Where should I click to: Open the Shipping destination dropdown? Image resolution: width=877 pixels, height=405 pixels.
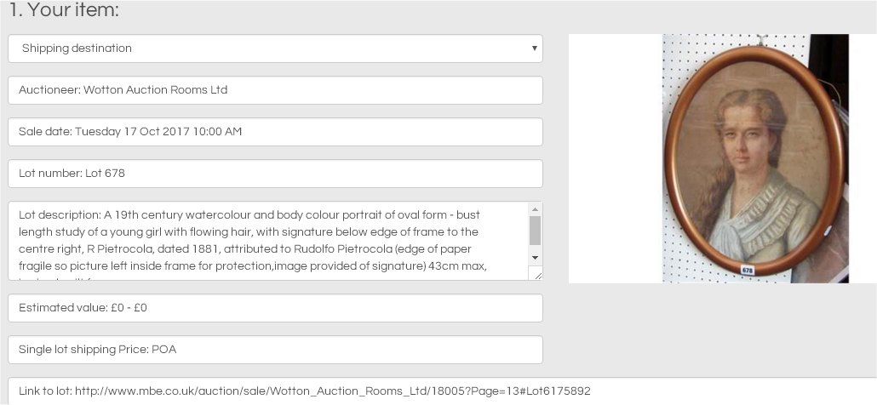[275, 48]
